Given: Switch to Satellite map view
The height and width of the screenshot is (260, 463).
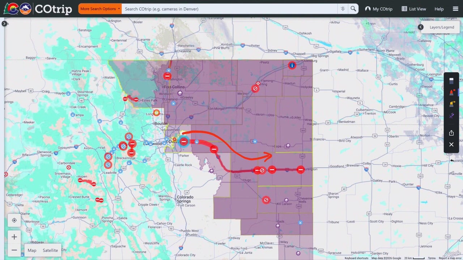Looking at the screenshot, I should tap(50, 250).
